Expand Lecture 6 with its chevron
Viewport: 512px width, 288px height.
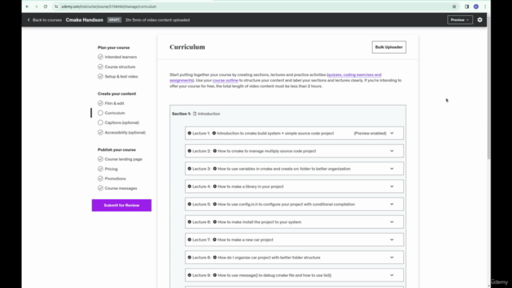point(392,222)
